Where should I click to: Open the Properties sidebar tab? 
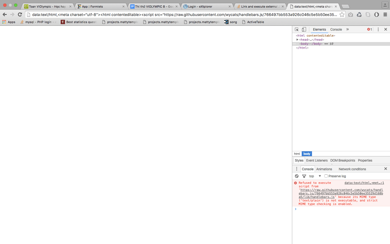[x=365, y=160]
